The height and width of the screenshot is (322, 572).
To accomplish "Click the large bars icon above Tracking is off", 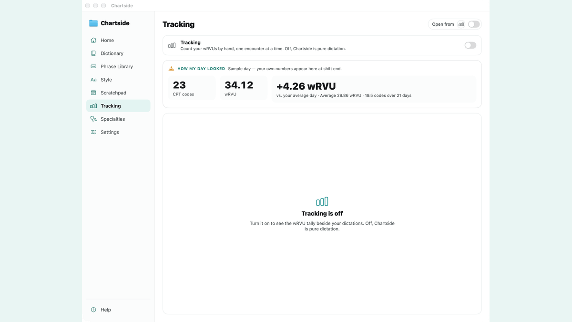I will pos(322,201).
